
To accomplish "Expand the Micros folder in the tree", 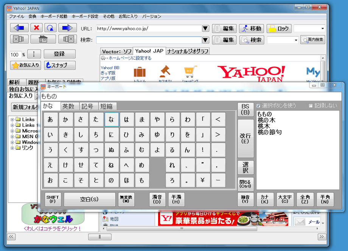I will tap(12, 131).
